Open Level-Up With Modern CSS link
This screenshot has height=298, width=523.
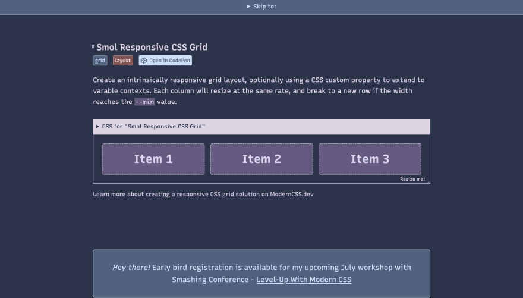[x=304, y=280]
